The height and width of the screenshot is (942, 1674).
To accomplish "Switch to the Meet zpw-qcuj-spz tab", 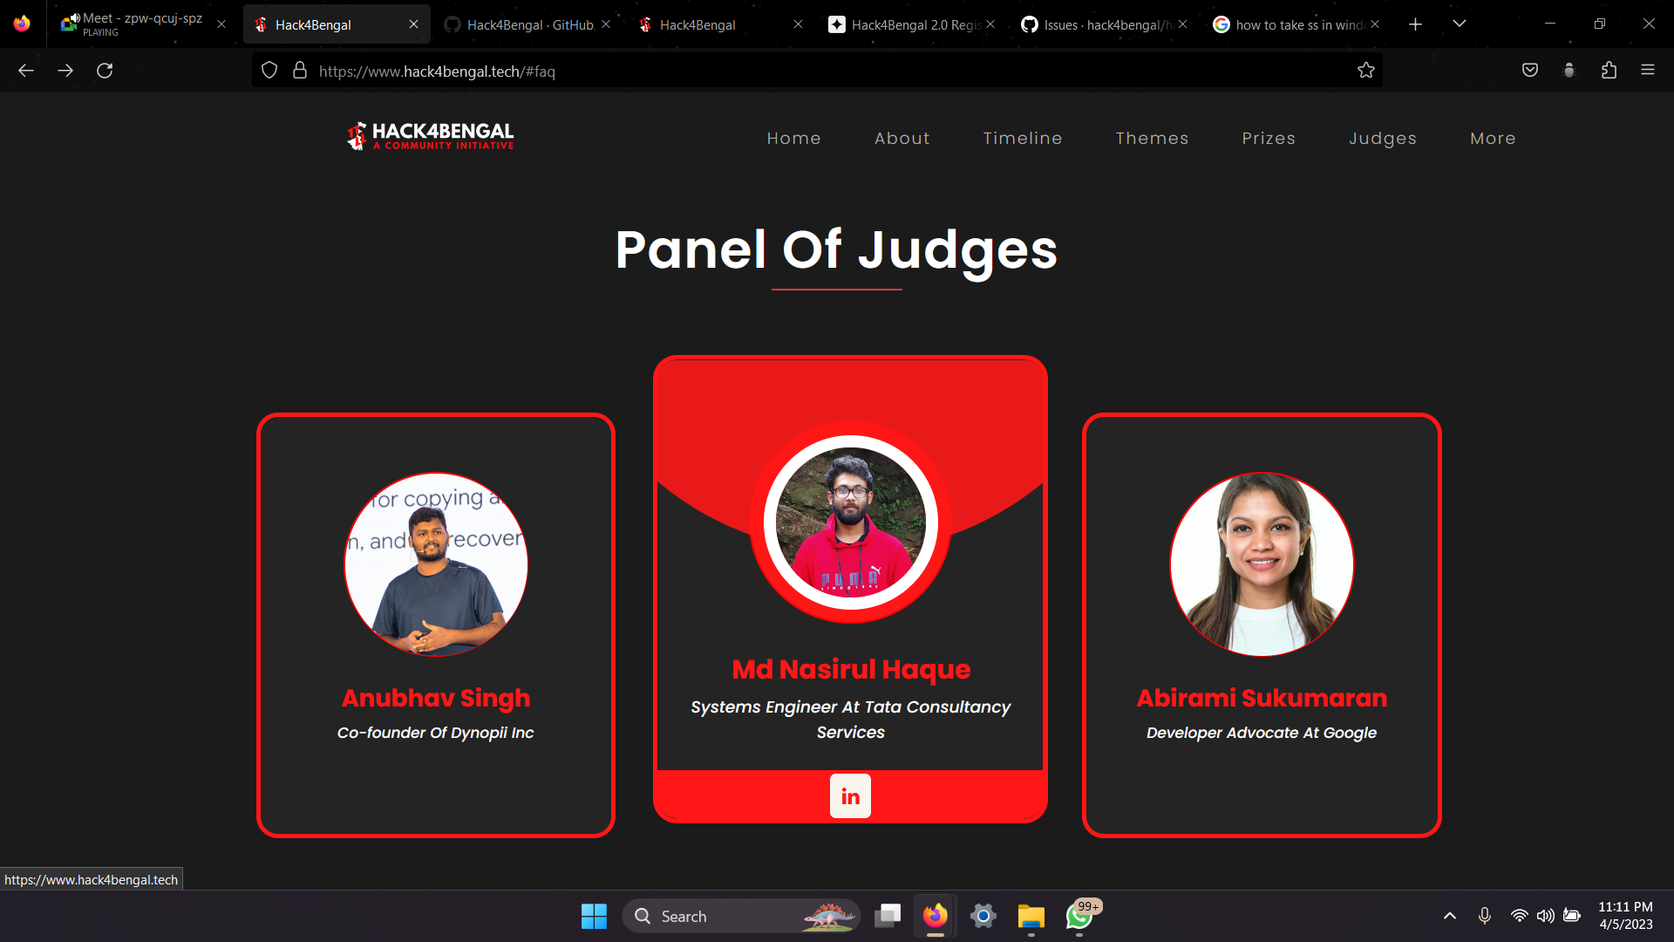I will [144, 24].
